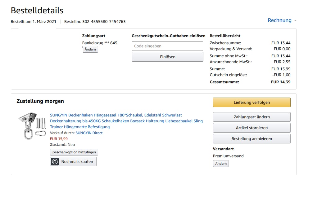Track delivery with Lieferung verfolgen
Screen dimensions: 313x197
[x=252, y=103]
